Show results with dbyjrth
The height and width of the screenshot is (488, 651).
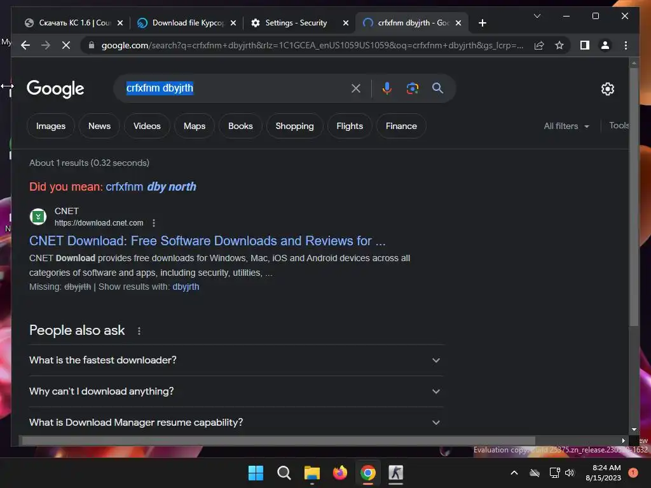click(x=186, y=287)
